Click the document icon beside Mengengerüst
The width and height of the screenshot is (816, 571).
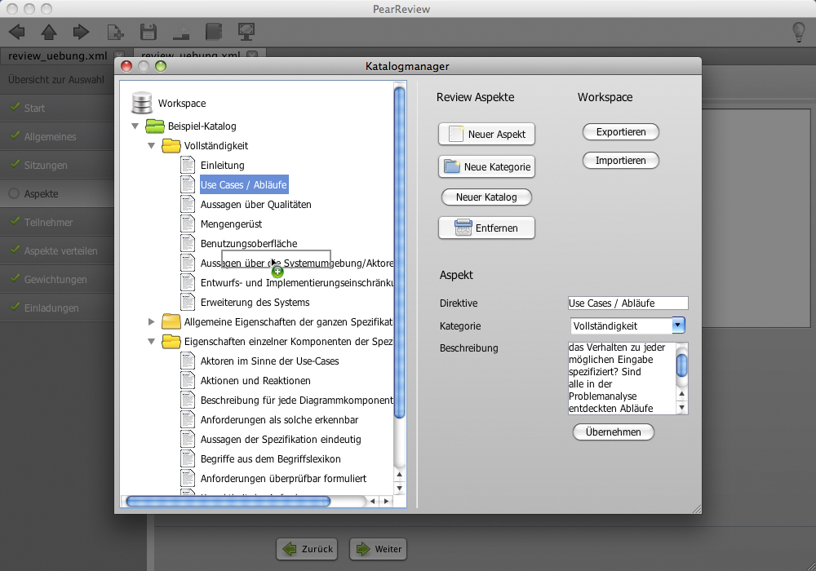pos(188,224)
